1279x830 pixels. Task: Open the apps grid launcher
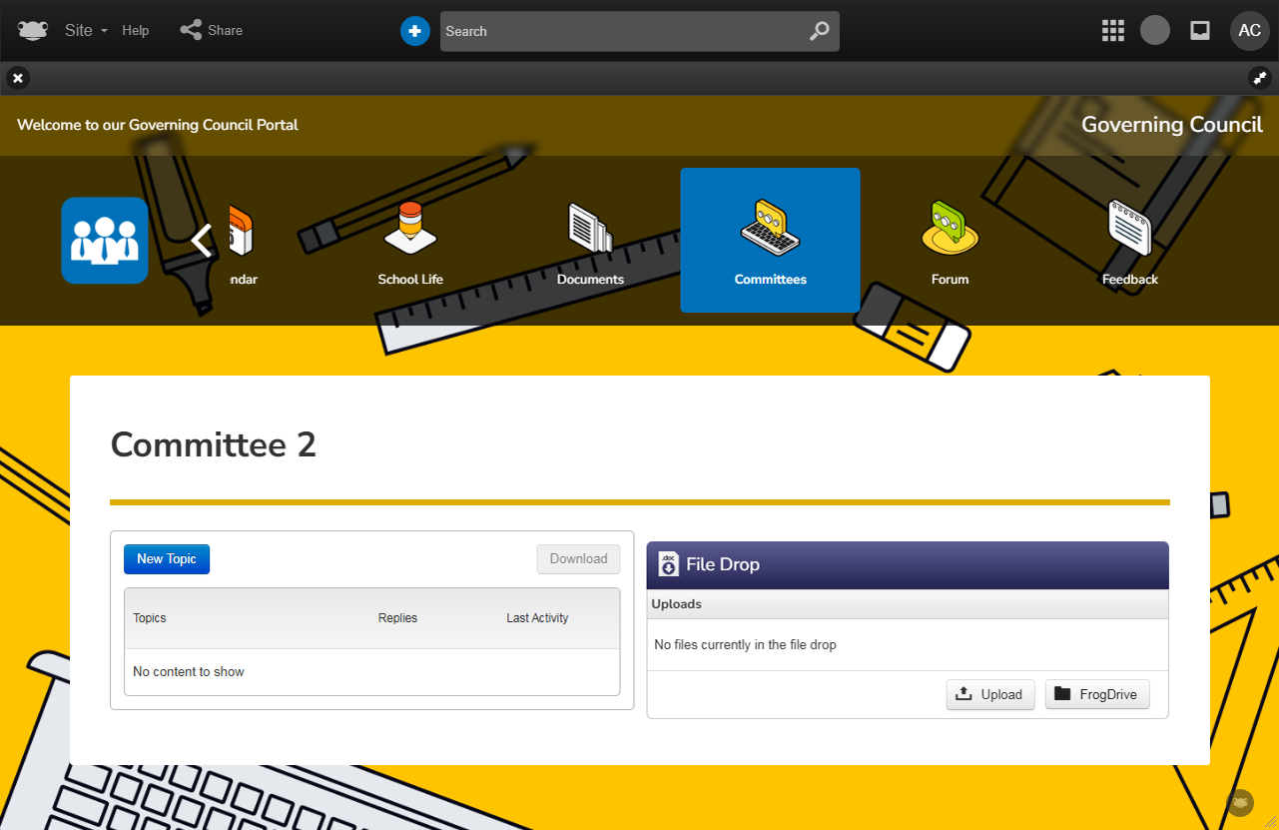[x=1112, y=30]
